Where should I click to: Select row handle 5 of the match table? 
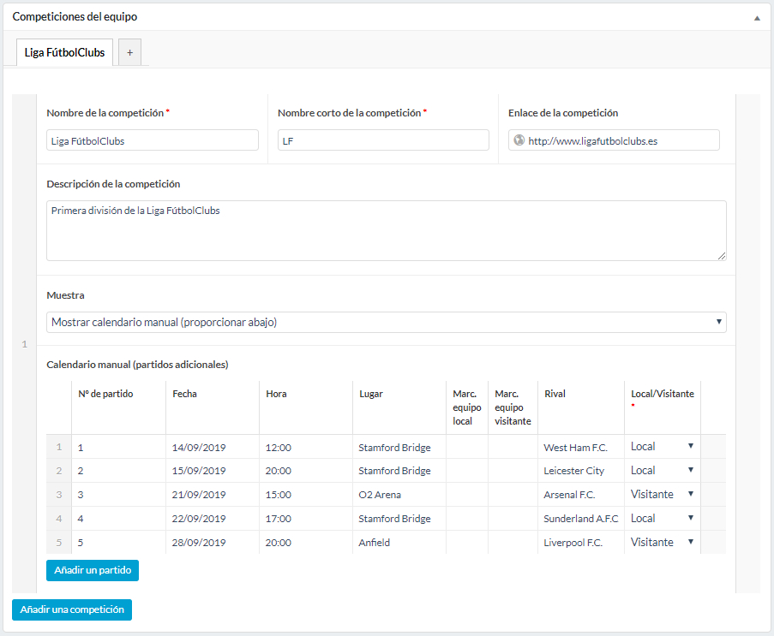click(x=59, y=543)
